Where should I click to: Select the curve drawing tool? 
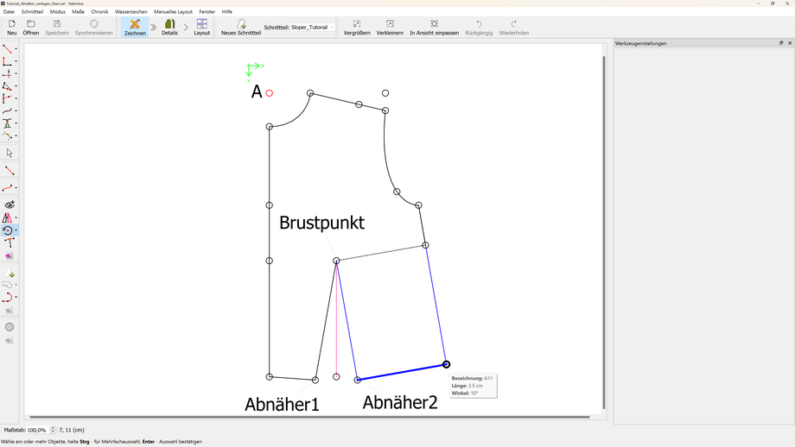click(7, 188)
